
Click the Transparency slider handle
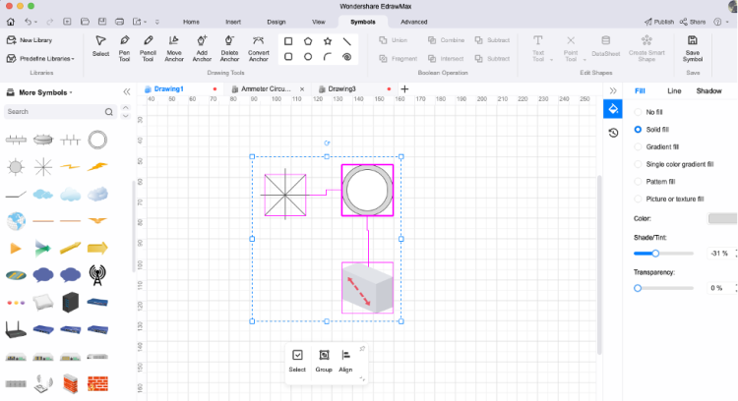click(x=638, y=288)
